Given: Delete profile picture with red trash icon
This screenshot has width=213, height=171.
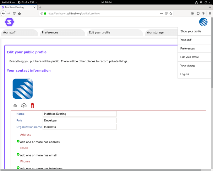Looking at the screenshot, I should click(x=32, y=105).
